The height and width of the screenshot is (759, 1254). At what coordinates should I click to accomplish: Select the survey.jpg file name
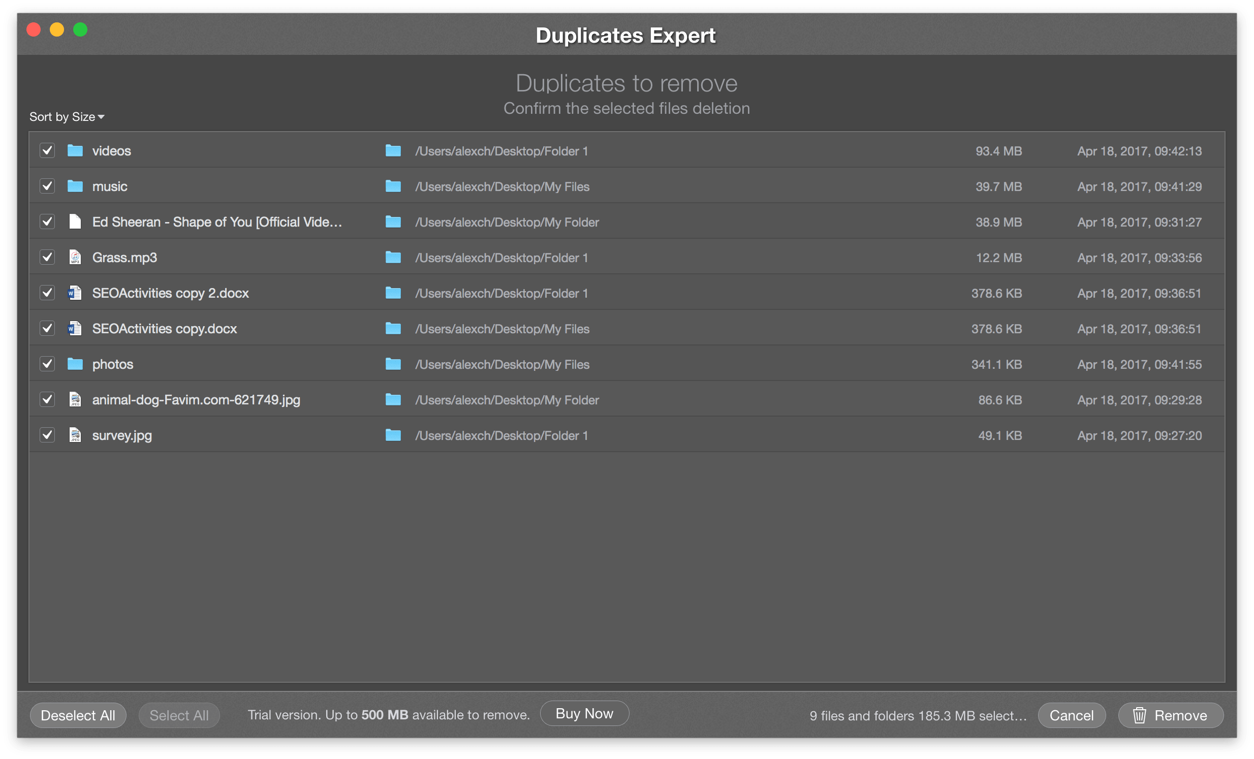coord(122,436)
